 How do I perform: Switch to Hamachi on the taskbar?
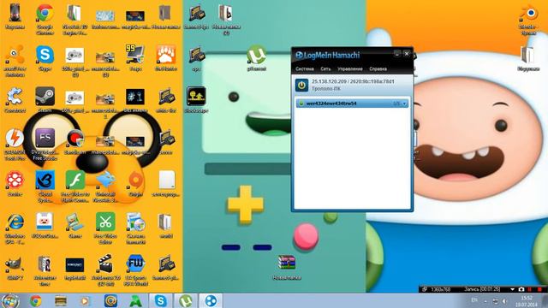click(x=211, y=300)
